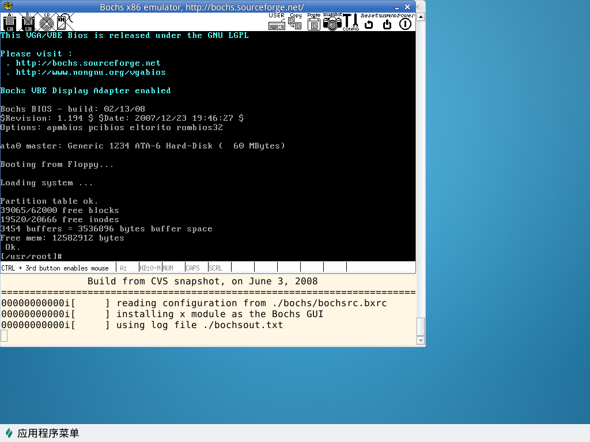Image resolution: width=590 pixels, height=442 pixels.
Task: Toggle the CD-ROM drive icon
Action: pyautogui.click(x=47, y=22)
